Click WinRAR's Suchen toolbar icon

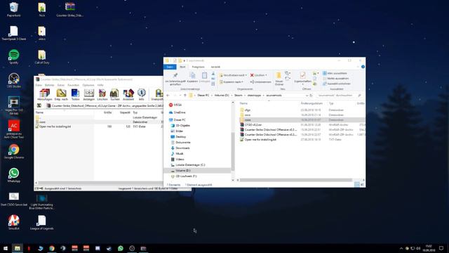coord(115,94)
